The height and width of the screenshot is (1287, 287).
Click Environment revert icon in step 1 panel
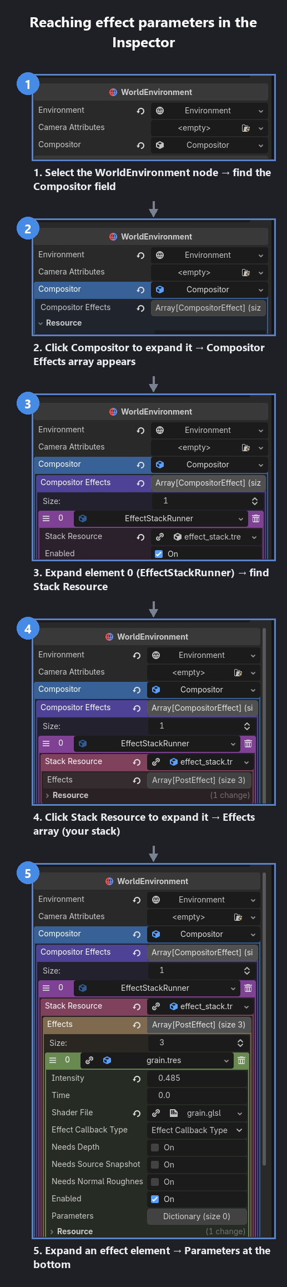[x=140, y=111]
